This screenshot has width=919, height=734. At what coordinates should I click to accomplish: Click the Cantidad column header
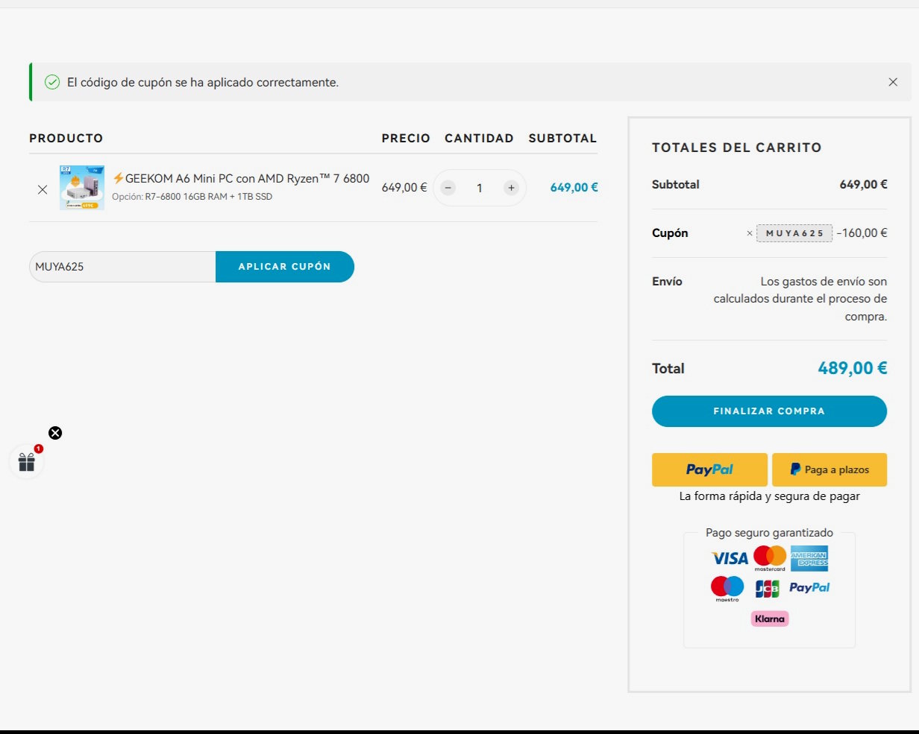479,138
